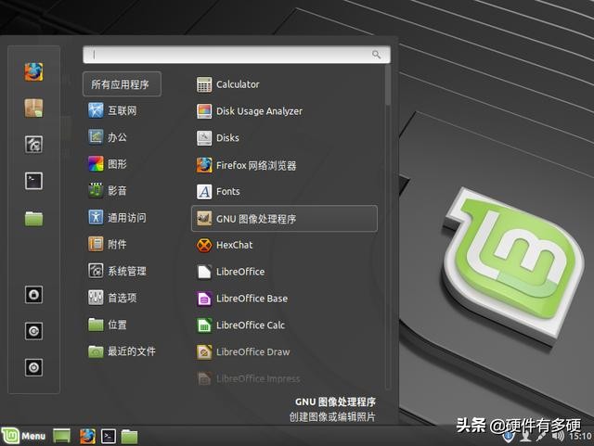Launch LibreOffice Calc

[x=240, y=325]
